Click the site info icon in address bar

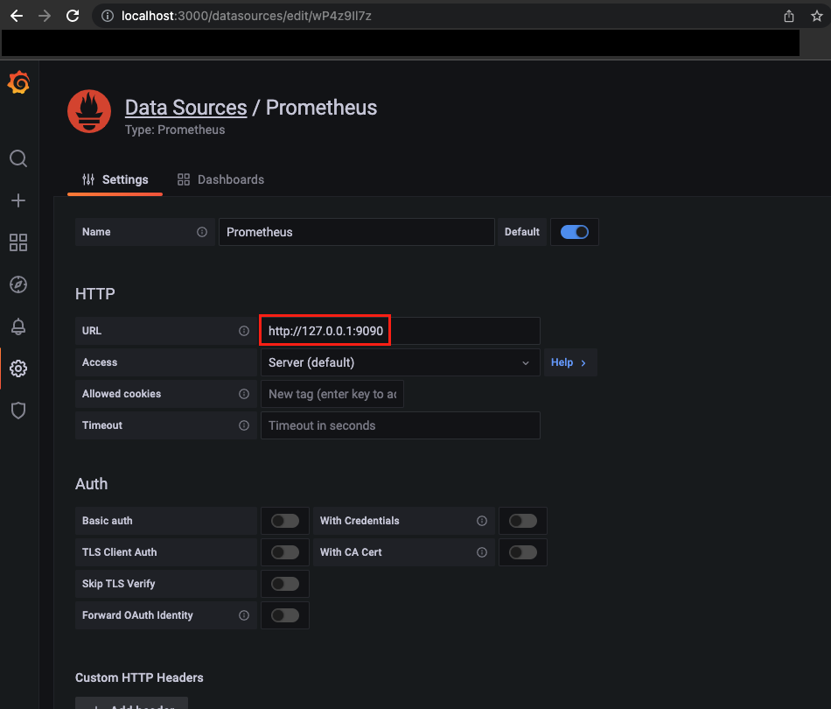(x=108, y=16)
